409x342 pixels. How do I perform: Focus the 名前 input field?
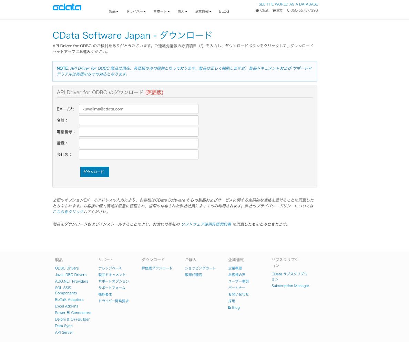tap(139, 120)
